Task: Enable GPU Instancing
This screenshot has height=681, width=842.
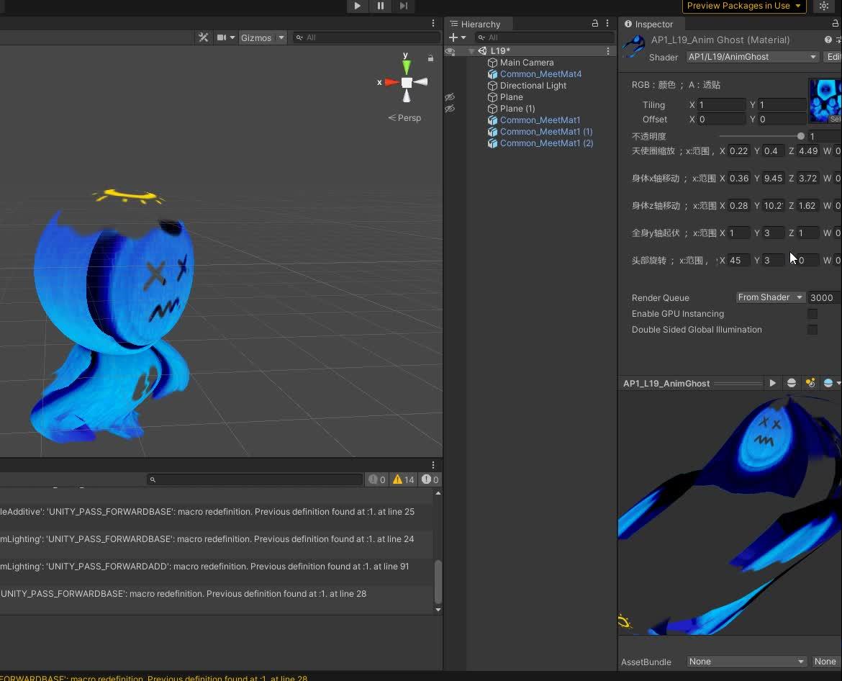Action: tap(812, 314)
